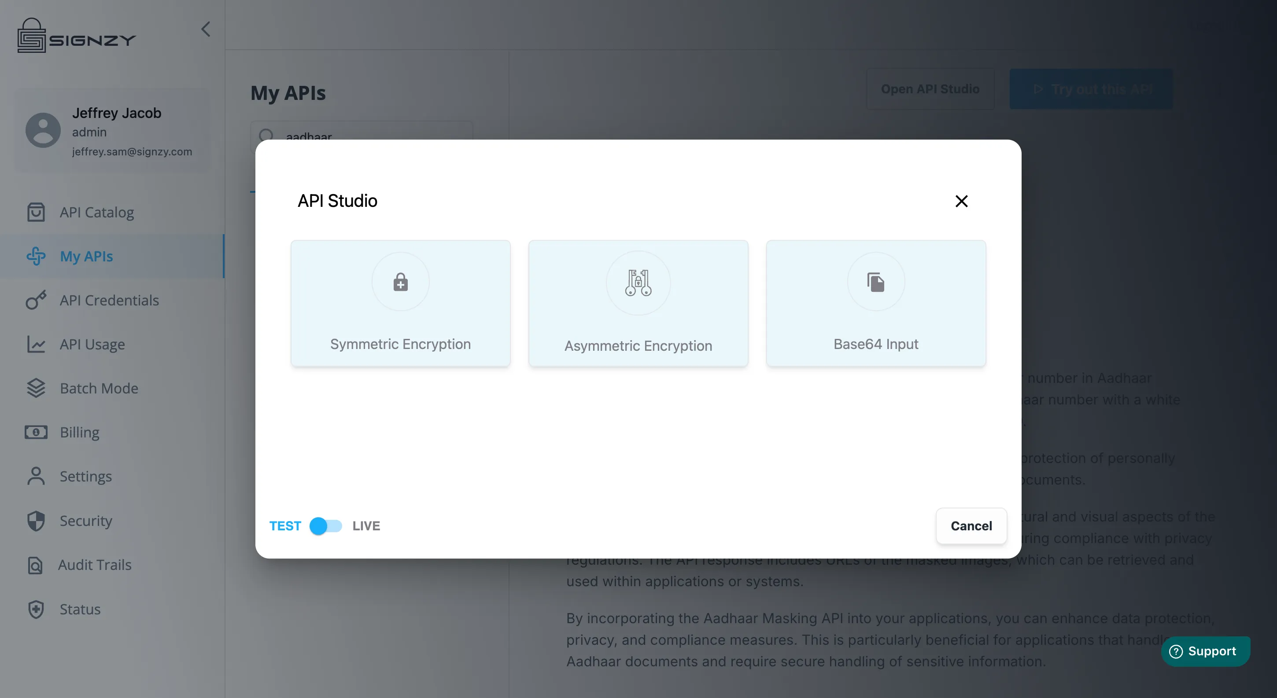Click the TEST label
1277x698 pixels.
285,525
